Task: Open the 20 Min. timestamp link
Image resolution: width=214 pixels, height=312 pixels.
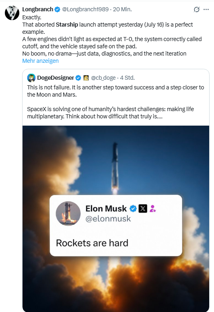Action: 122,9
